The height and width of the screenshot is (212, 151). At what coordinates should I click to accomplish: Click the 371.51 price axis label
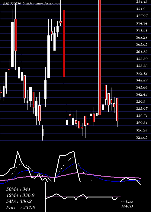142,30
